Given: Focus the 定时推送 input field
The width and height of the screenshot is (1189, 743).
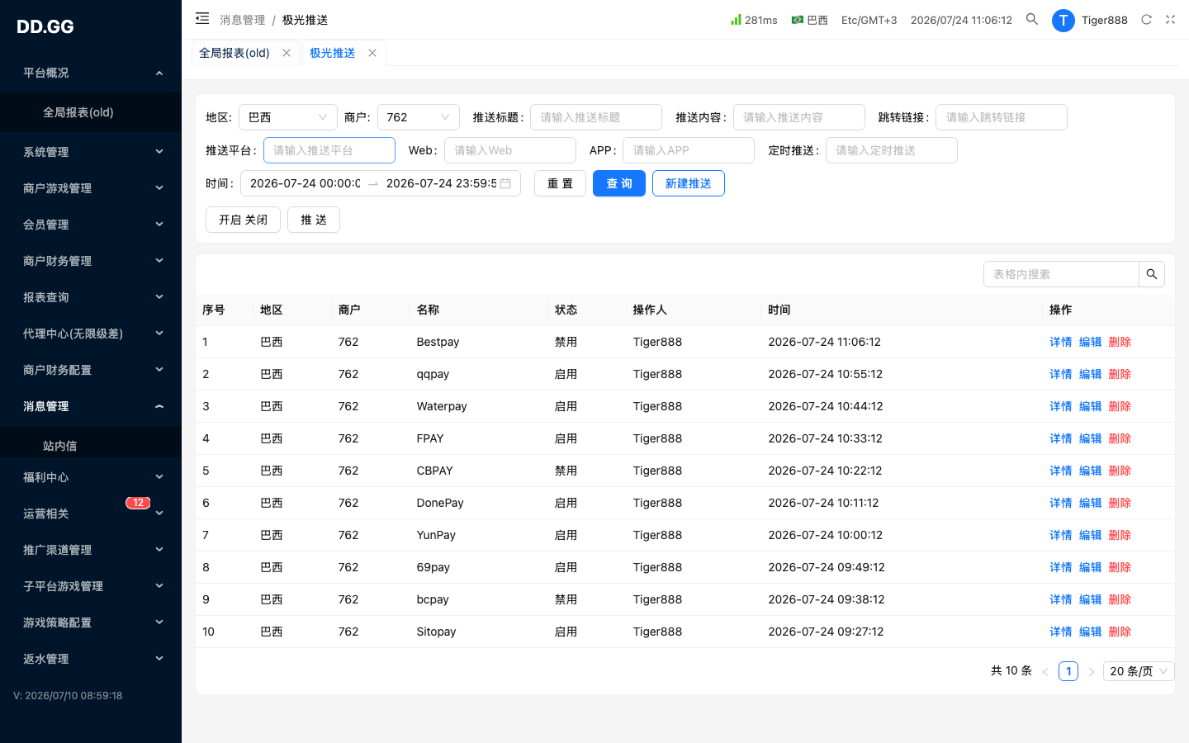Looking at the screenshot, I should 892,150.
